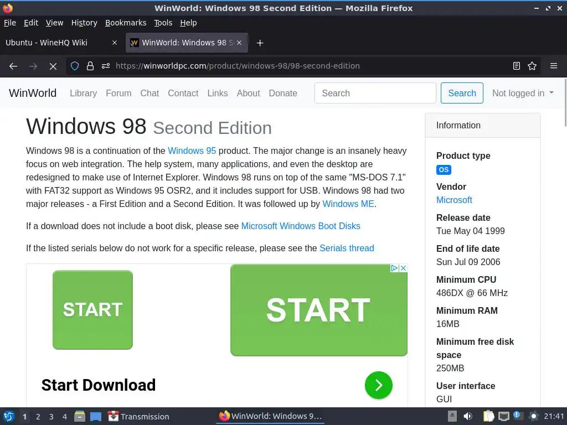
Task: Open tracking protection shield icon
Action: pos(75,66)
